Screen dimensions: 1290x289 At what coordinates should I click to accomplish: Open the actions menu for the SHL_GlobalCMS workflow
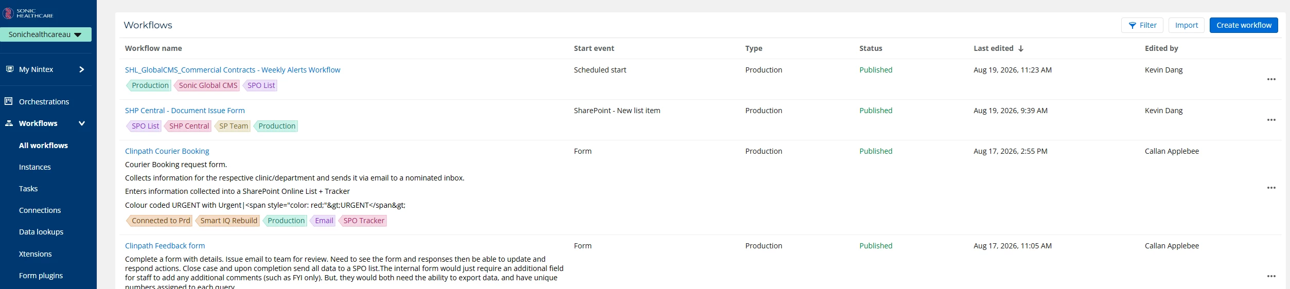(x=1271, y=79)
